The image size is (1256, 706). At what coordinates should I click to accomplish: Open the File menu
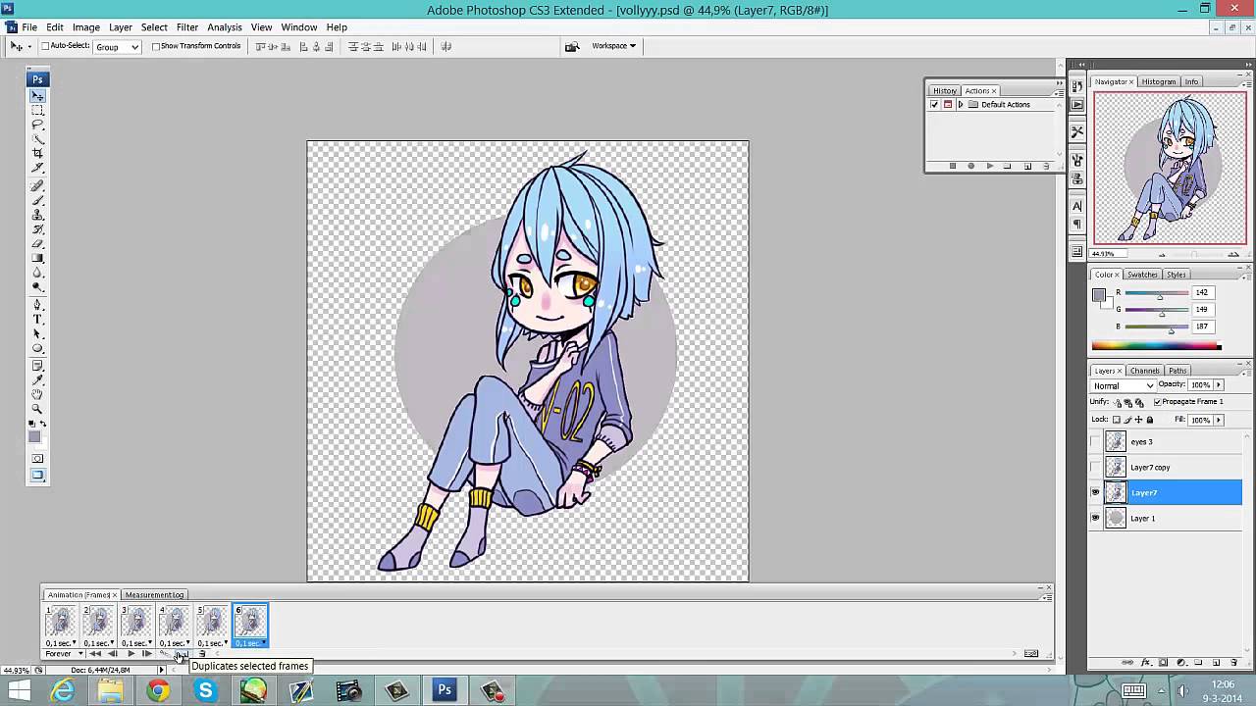(x=29, y=27)
